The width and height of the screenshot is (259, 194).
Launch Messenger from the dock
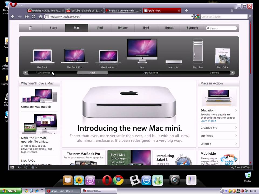[158, 180]
